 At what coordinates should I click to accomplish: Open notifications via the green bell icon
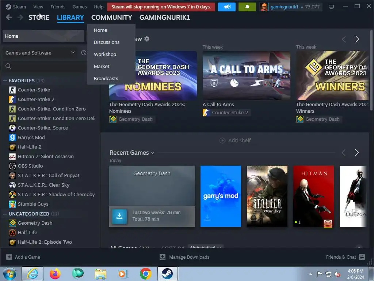(247, 7)
